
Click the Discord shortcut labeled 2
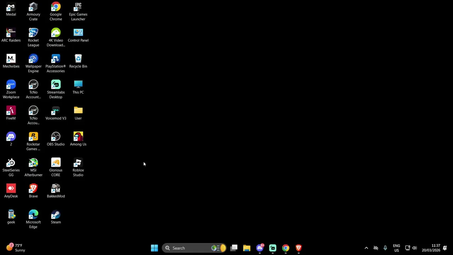[11, 139]
